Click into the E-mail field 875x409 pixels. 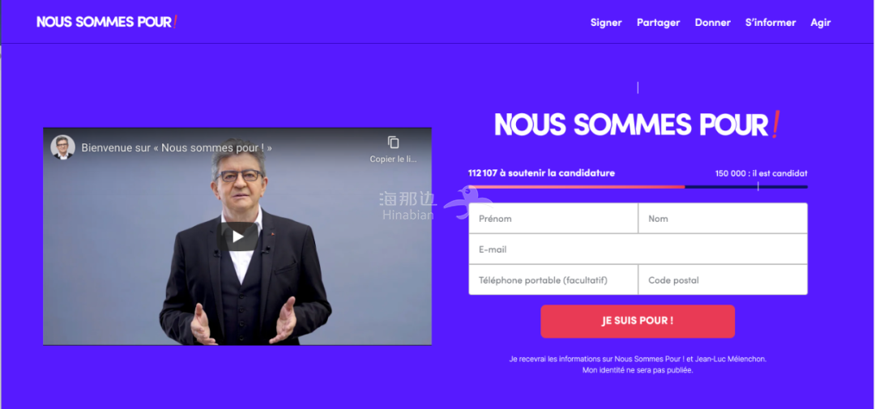pyautogui.click(x=638, y=249)
